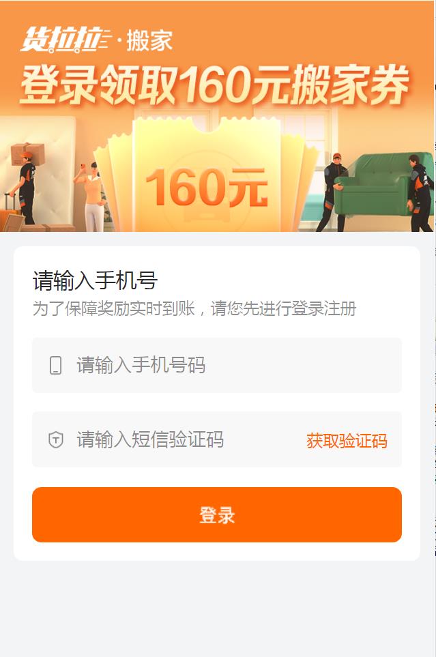Viewport: 436px width, 657px height.
Task: Click the mover carrying cardboard box
Action: (26, 182)
